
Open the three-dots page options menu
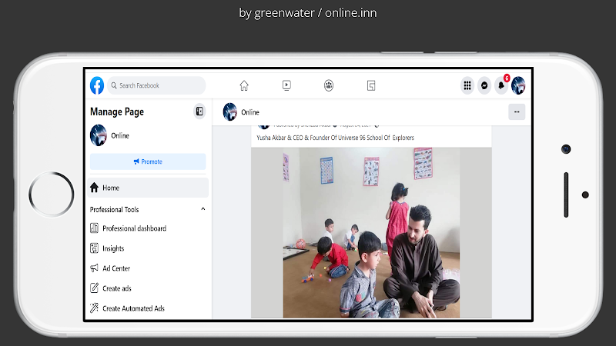pos(517,112)
